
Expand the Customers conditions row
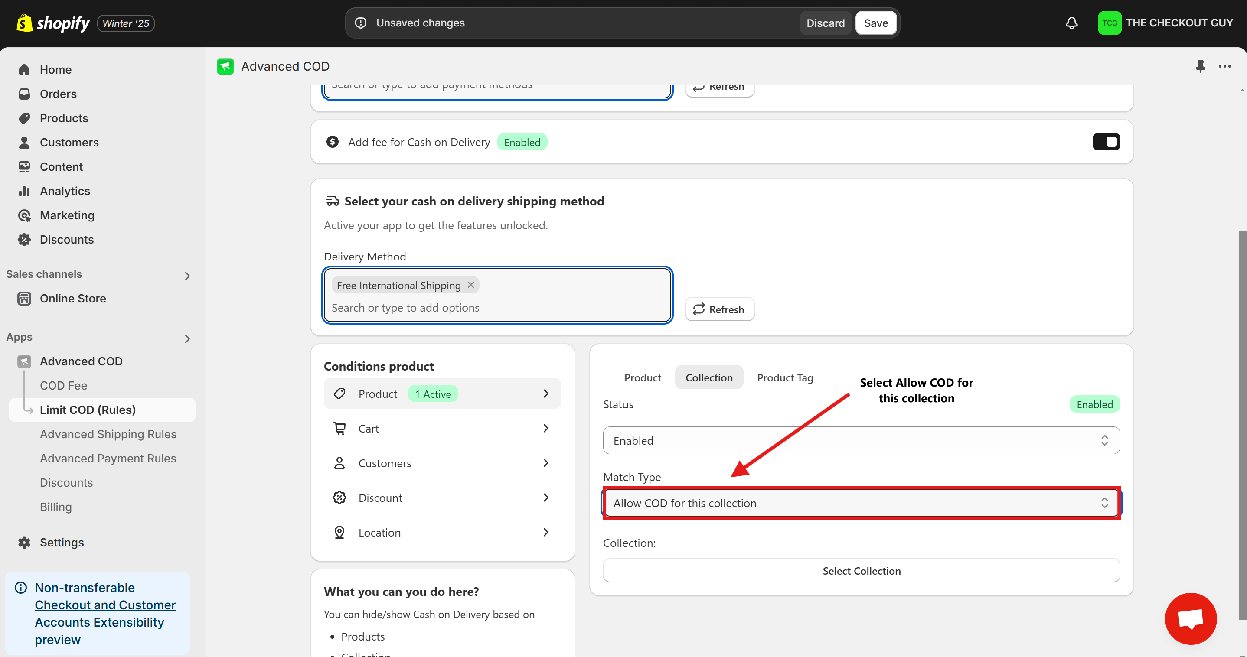click(x=442, y=463)
